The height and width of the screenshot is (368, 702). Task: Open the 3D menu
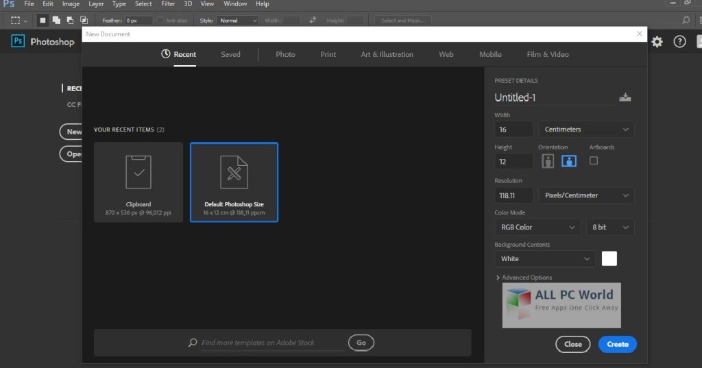tap(188, 4)
